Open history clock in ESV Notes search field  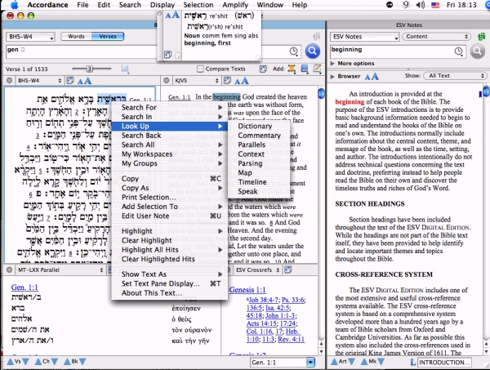tap(458, 51)
